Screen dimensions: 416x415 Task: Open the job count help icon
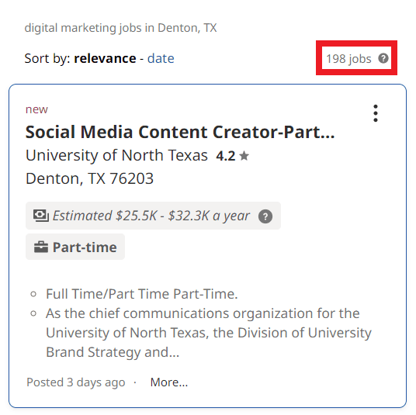click(x=383, y=58)
